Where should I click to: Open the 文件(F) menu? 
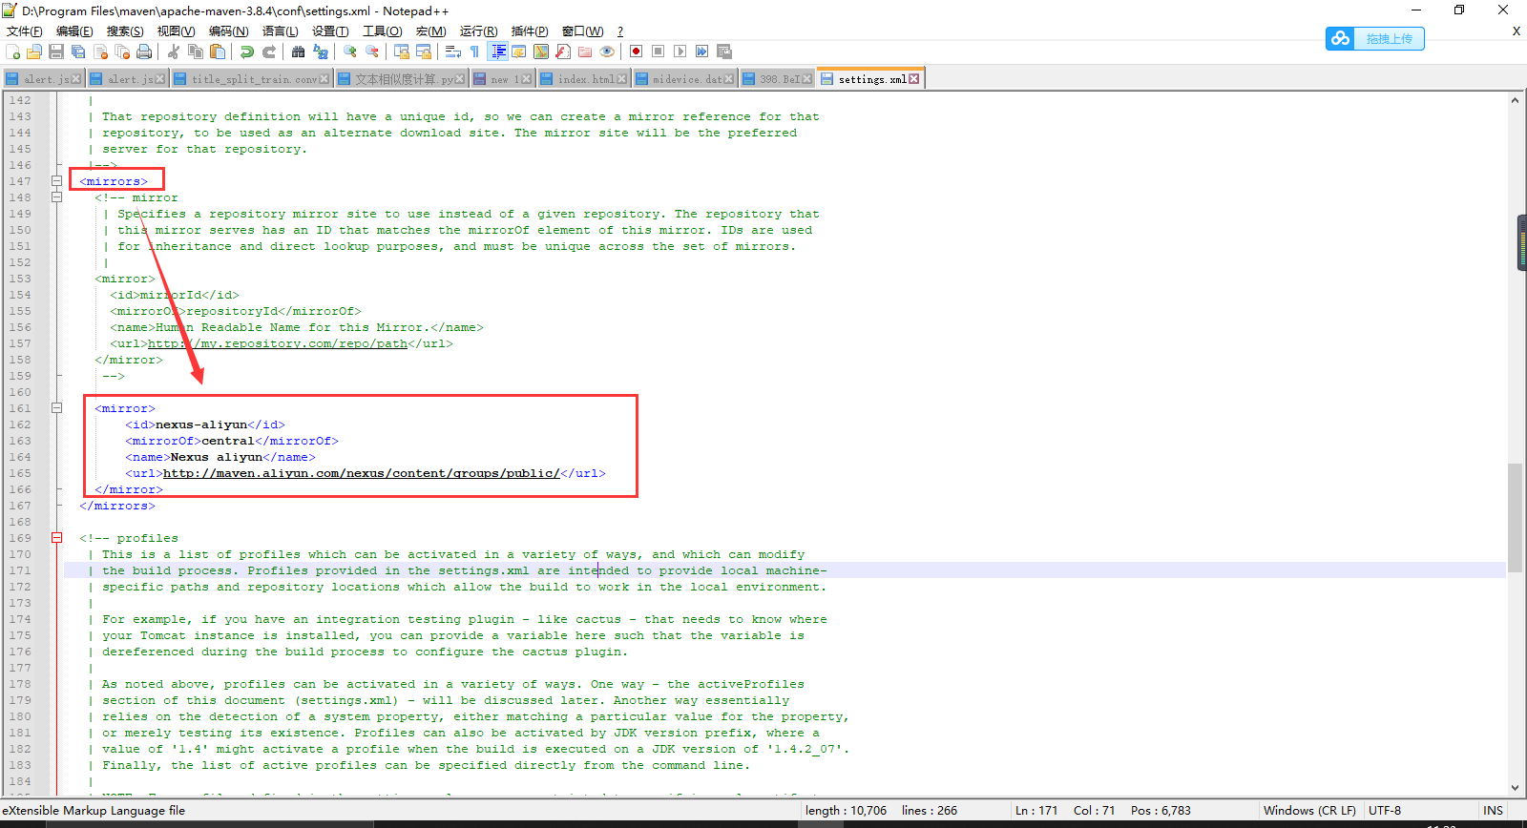(x=24, y=31)
